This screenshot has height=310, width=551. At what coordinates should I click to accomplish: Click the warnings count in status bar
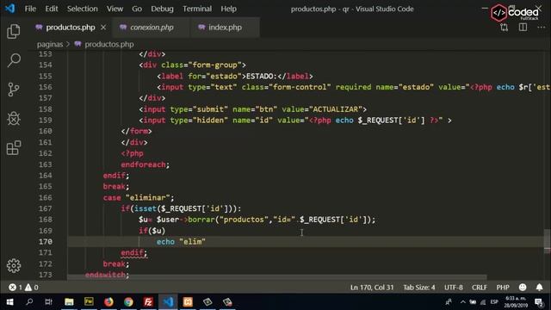pyautogui.click(x=32, y=288)
